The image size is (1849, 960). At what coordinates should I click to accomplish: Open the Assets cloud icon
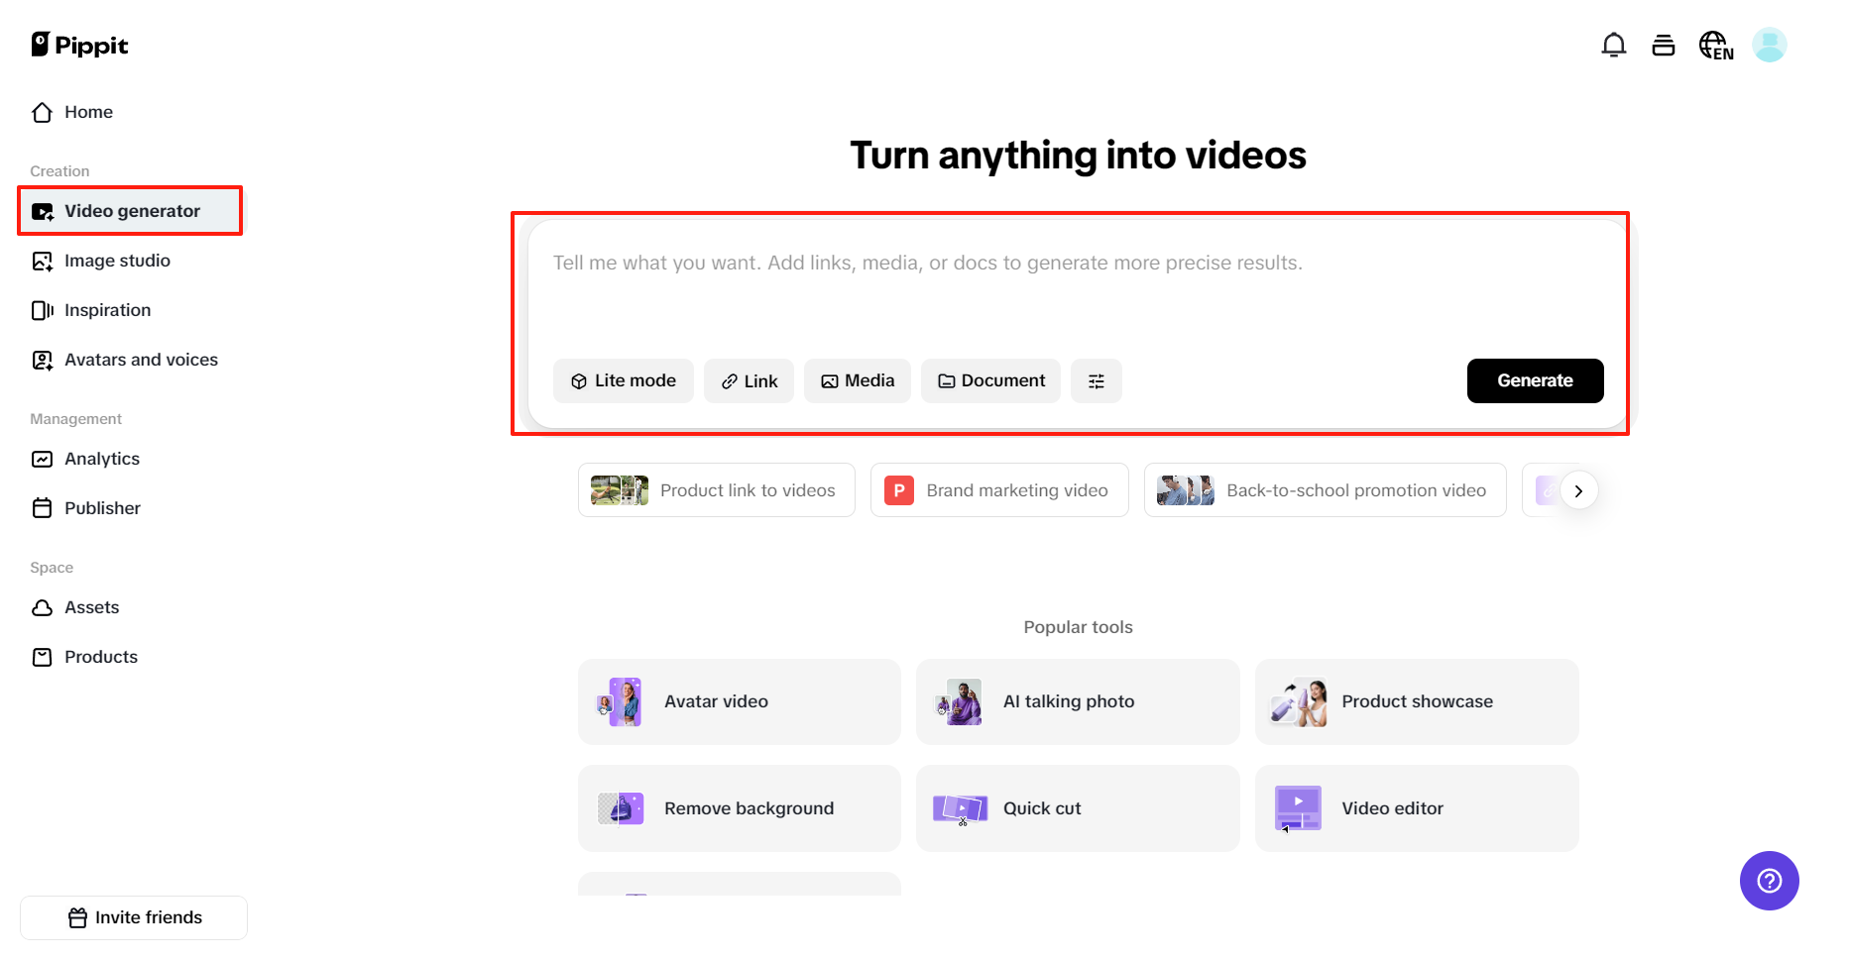42,607
